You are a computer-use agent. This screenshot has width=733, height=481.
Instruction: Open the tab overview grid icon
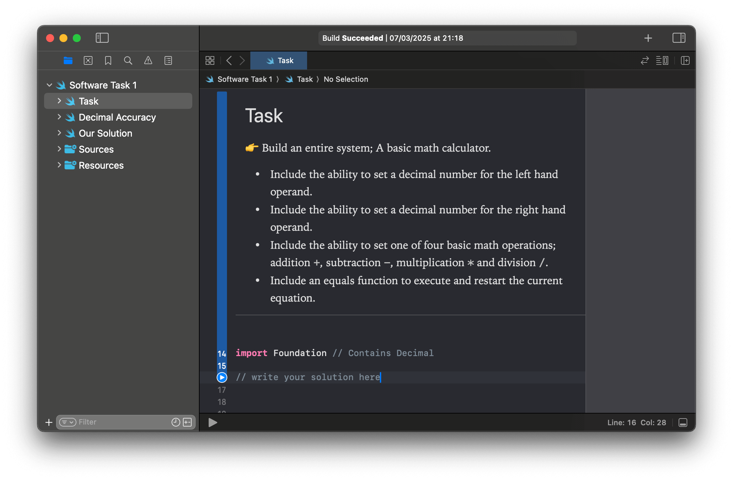(210, 60)
